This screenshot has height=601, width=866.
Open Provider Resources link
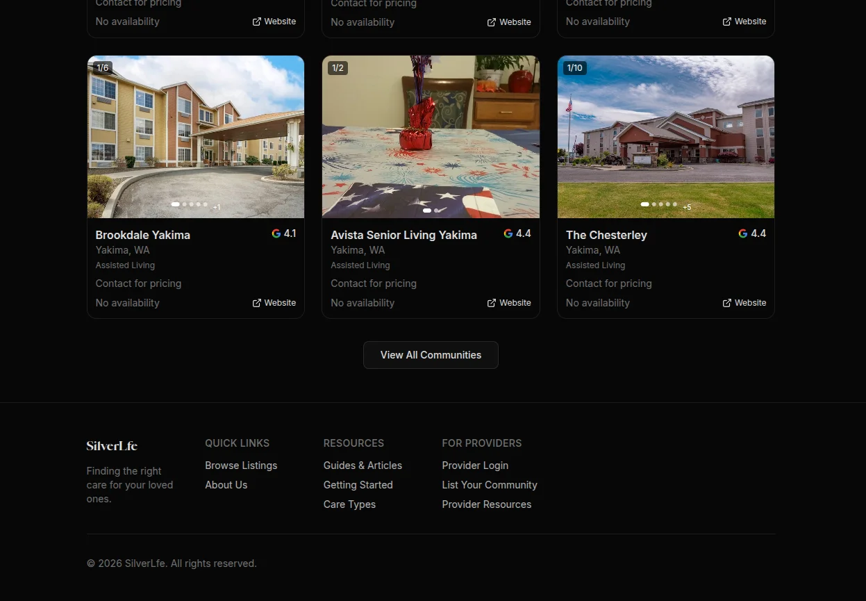487,504
